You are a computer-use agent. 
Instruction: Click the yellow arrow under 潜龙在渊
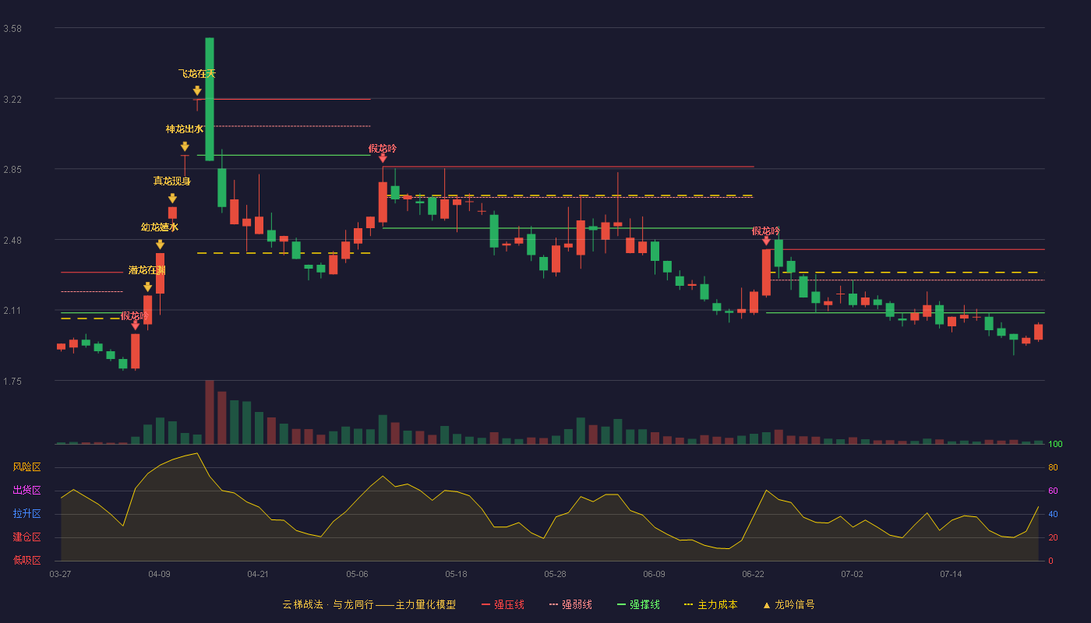(x=147, y=287)
